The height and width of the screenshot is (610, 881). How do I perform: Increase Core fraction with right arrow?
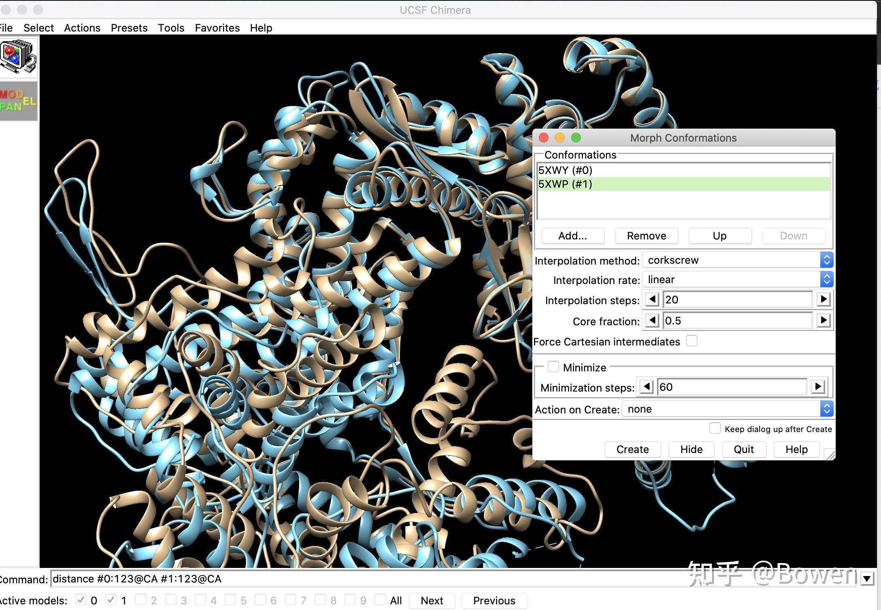[x=823, y=321]
